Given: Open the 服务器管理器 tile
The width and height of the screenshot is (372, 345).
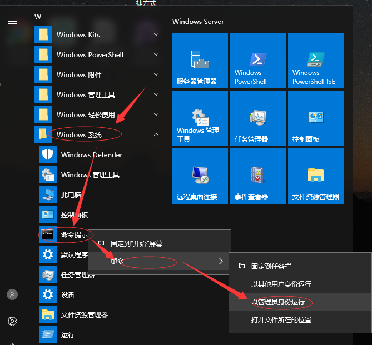Looking at the screenshot, I should click(x=200, y=61).
